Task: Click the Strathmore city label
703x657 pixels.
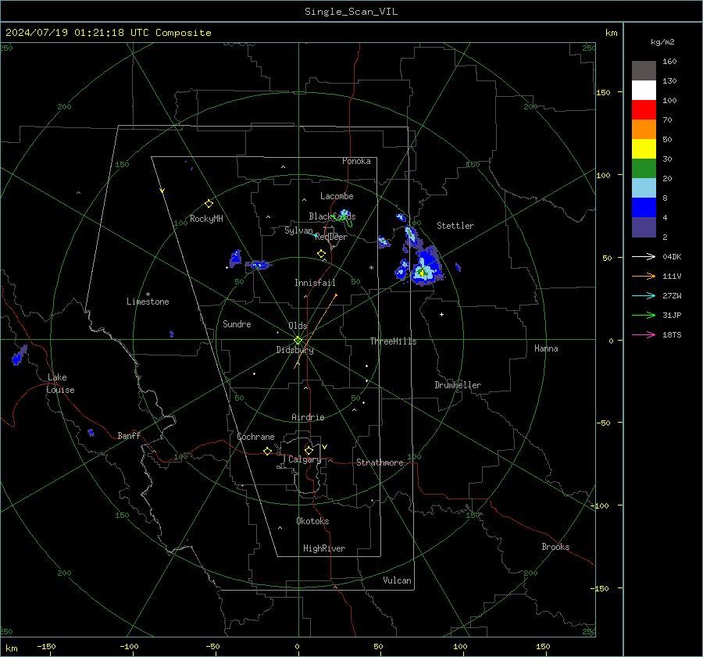Action: 380,462
